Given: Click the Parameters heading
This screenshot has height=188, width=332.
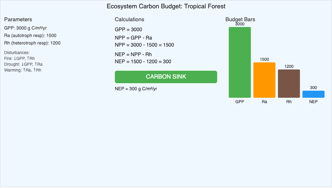Looking at the screenshot, I should click(x=18, y=20).
